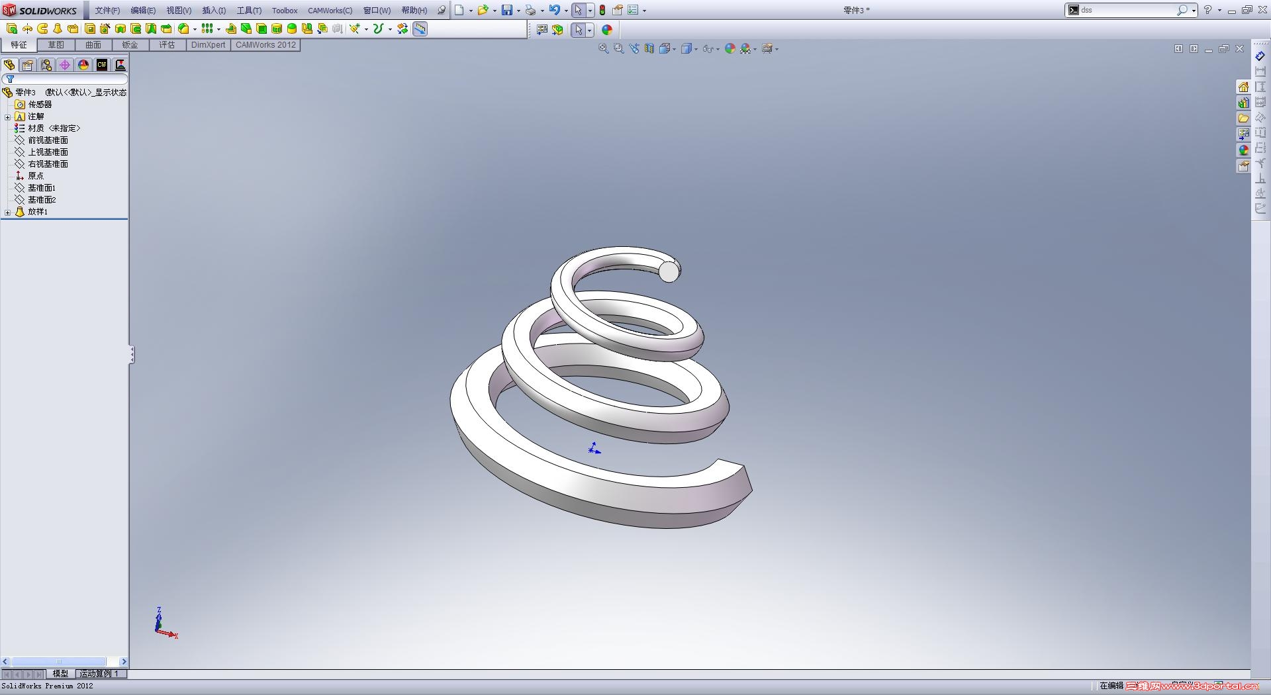Open the 视图(V) menu
Image resolution: width=1271 pixels, height=695 pixels.
tap(179, 11)
